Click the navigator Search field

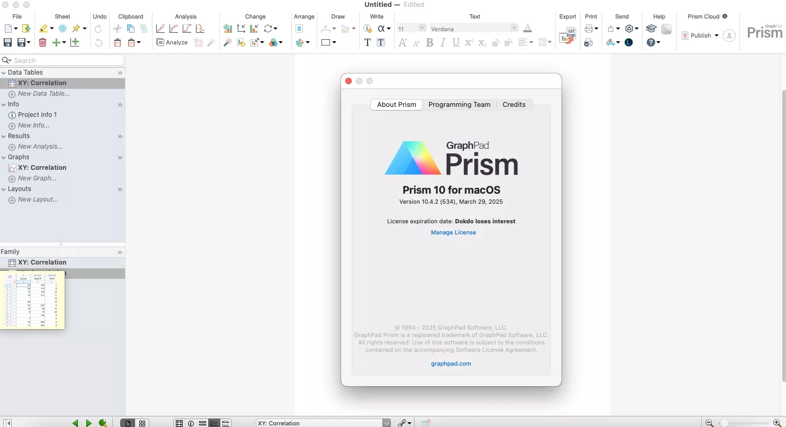[62, 61]
